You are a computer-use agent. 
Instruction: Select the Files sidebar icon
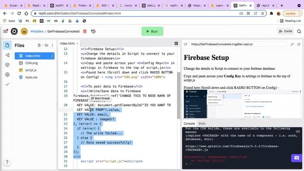pyautogui.click(x=8, y=46)
